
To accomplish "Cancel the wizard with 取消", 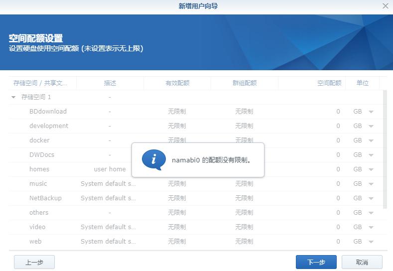I will [x=362, y=262].
